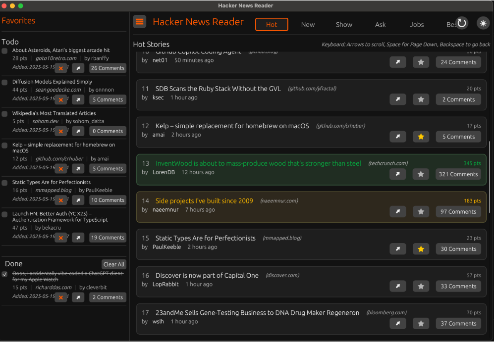Mark Kelp favorite as done
This screenshot has width=494, height=342.
coord(5,146)
